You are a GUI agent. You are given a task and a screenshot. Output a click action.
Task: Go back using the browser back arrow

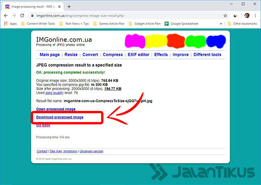pos(6,16)
